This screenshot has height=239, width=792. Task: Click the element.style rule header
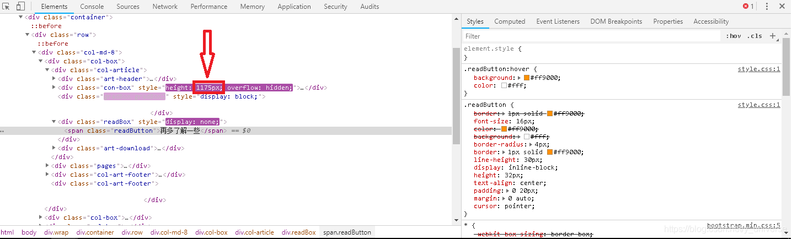(x=492, y=48)
